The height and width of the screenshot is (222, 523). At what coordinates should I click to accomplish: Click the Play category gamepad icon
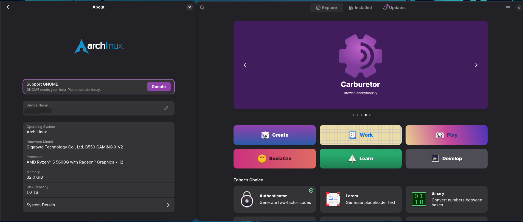(440, 135)
